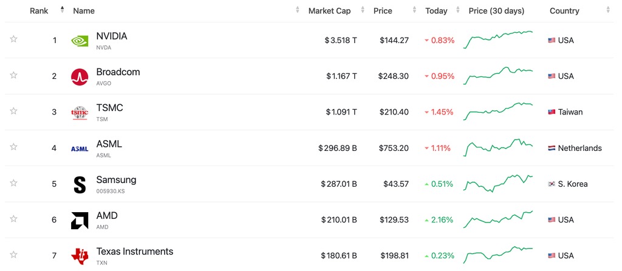
Task: Toggle the favorite star for ASML
Action: [x=13, y=147]
